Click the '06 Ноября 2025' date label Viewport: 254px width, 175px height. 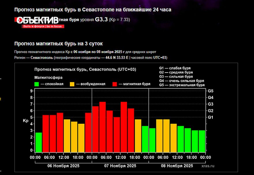[63, 166]
